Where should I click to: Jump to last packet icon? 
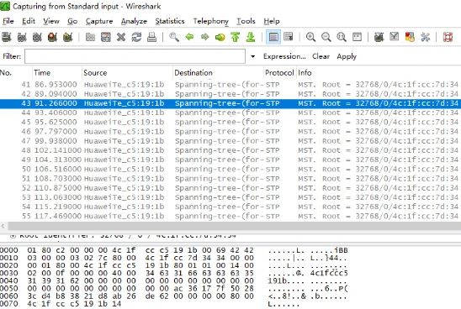pos(251,37)
